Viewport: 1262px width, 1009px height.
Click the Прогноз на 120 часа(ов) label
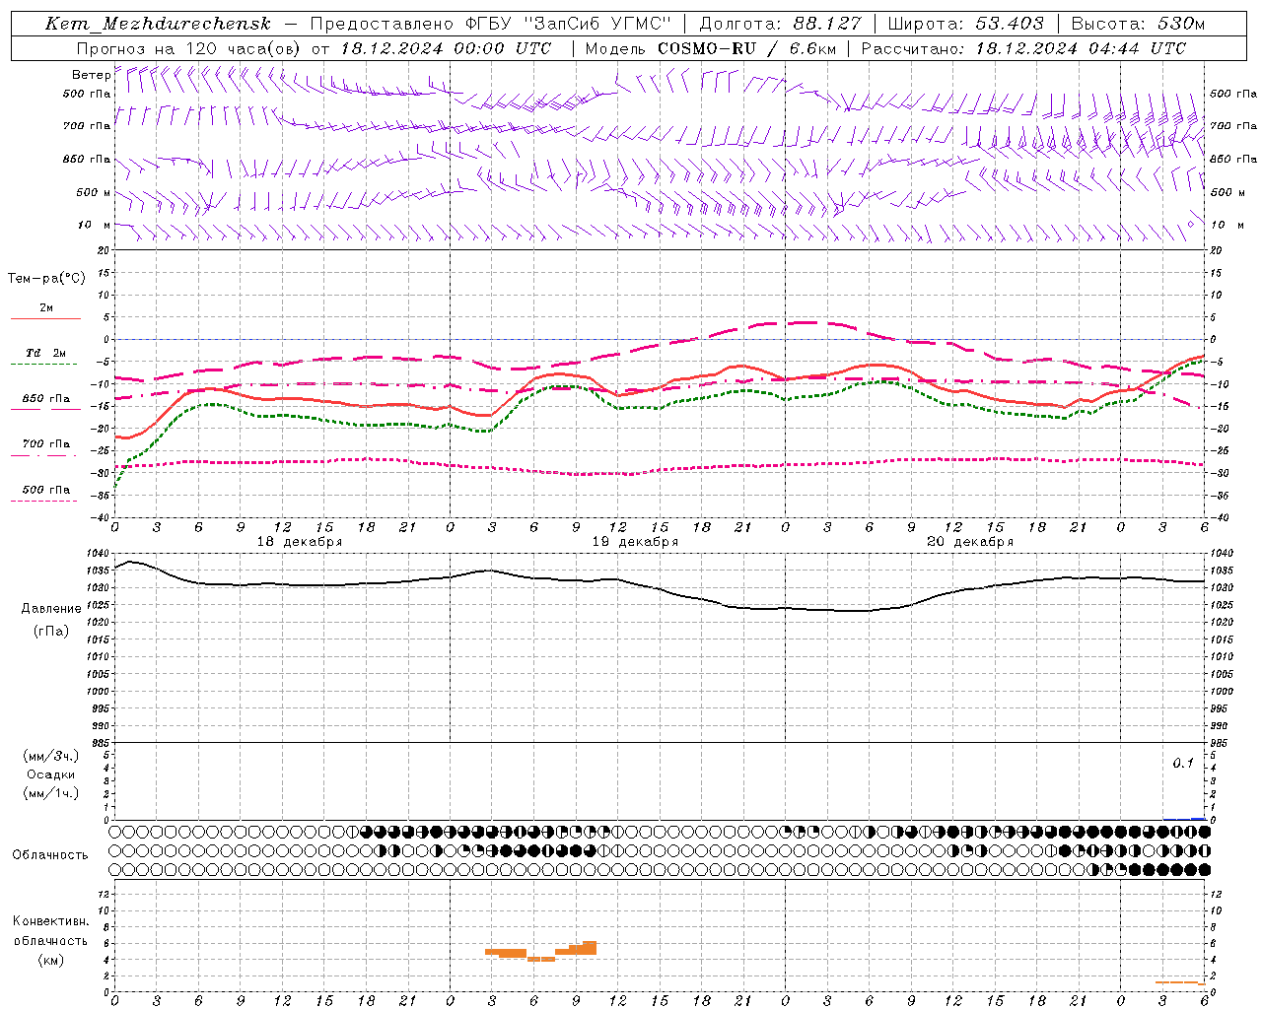tap(188, 48)
